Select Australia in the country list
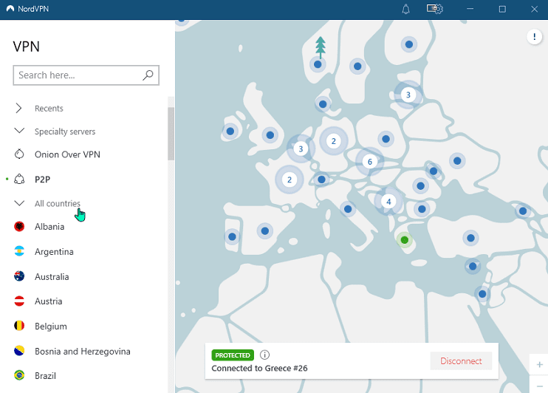Screen dimensions: 548x393 click(52, 276)
